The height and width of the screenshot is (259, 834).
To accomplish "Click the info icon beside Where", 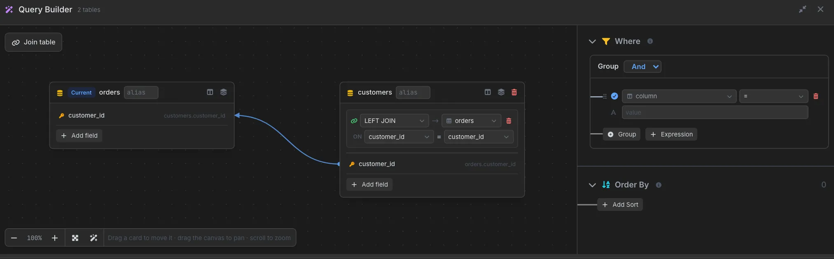I will tap(650, 41).
